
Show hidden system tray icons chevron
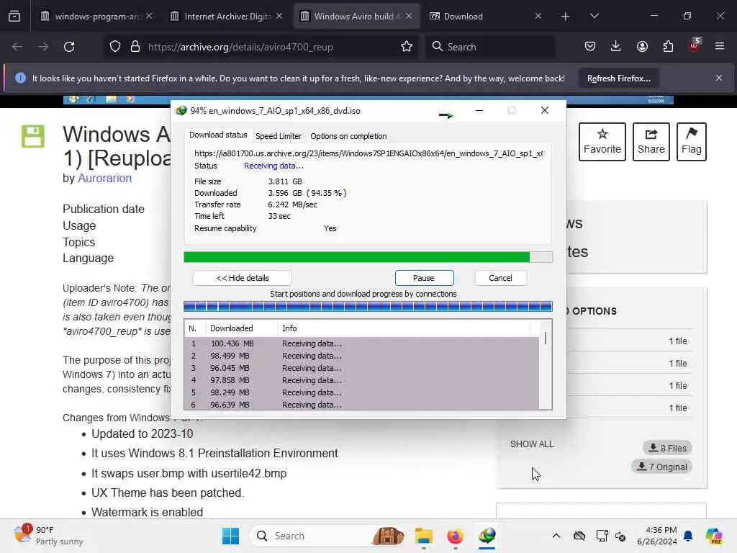point(556,536)
